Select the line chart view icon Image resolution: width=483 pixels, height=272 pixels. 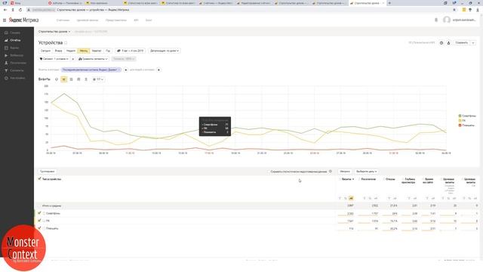[x=63, y=79]
